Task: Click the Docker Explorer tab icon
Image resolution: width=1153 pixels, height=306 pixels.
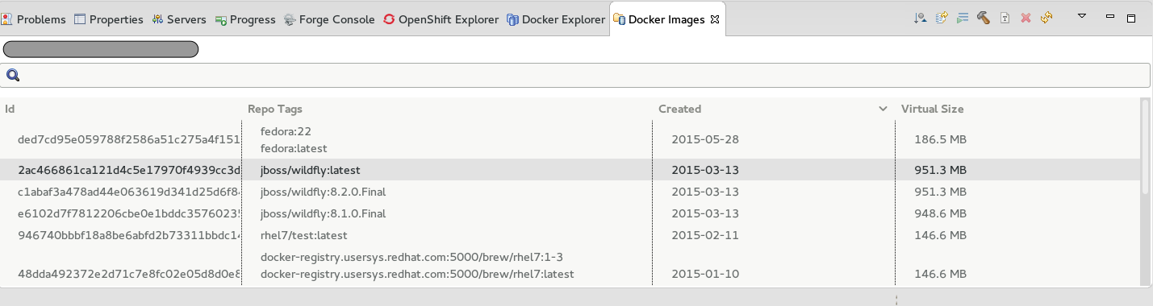Action: click(512, 19)
